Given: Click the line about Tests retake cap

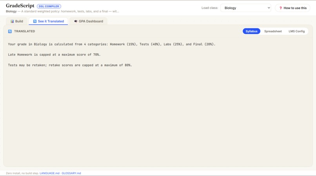Looking at the screenshot, I should 70,65.
